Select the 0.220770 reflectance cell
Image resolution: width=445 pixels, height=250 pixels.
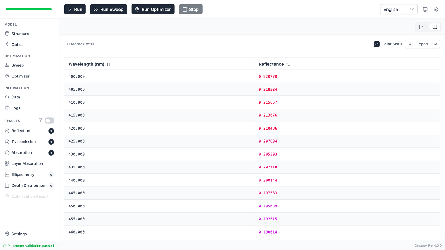(x=268, y=76)
